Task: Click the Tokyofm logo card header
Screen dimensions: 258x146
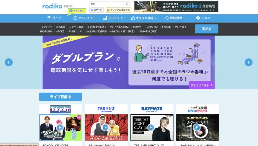Action: pos(61,109)
